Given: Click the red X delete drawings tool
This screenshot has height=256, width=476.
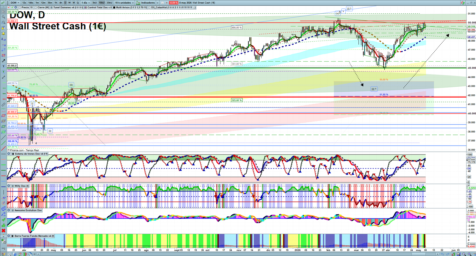Looking at the screenshot, I should (x=3, y=231).
